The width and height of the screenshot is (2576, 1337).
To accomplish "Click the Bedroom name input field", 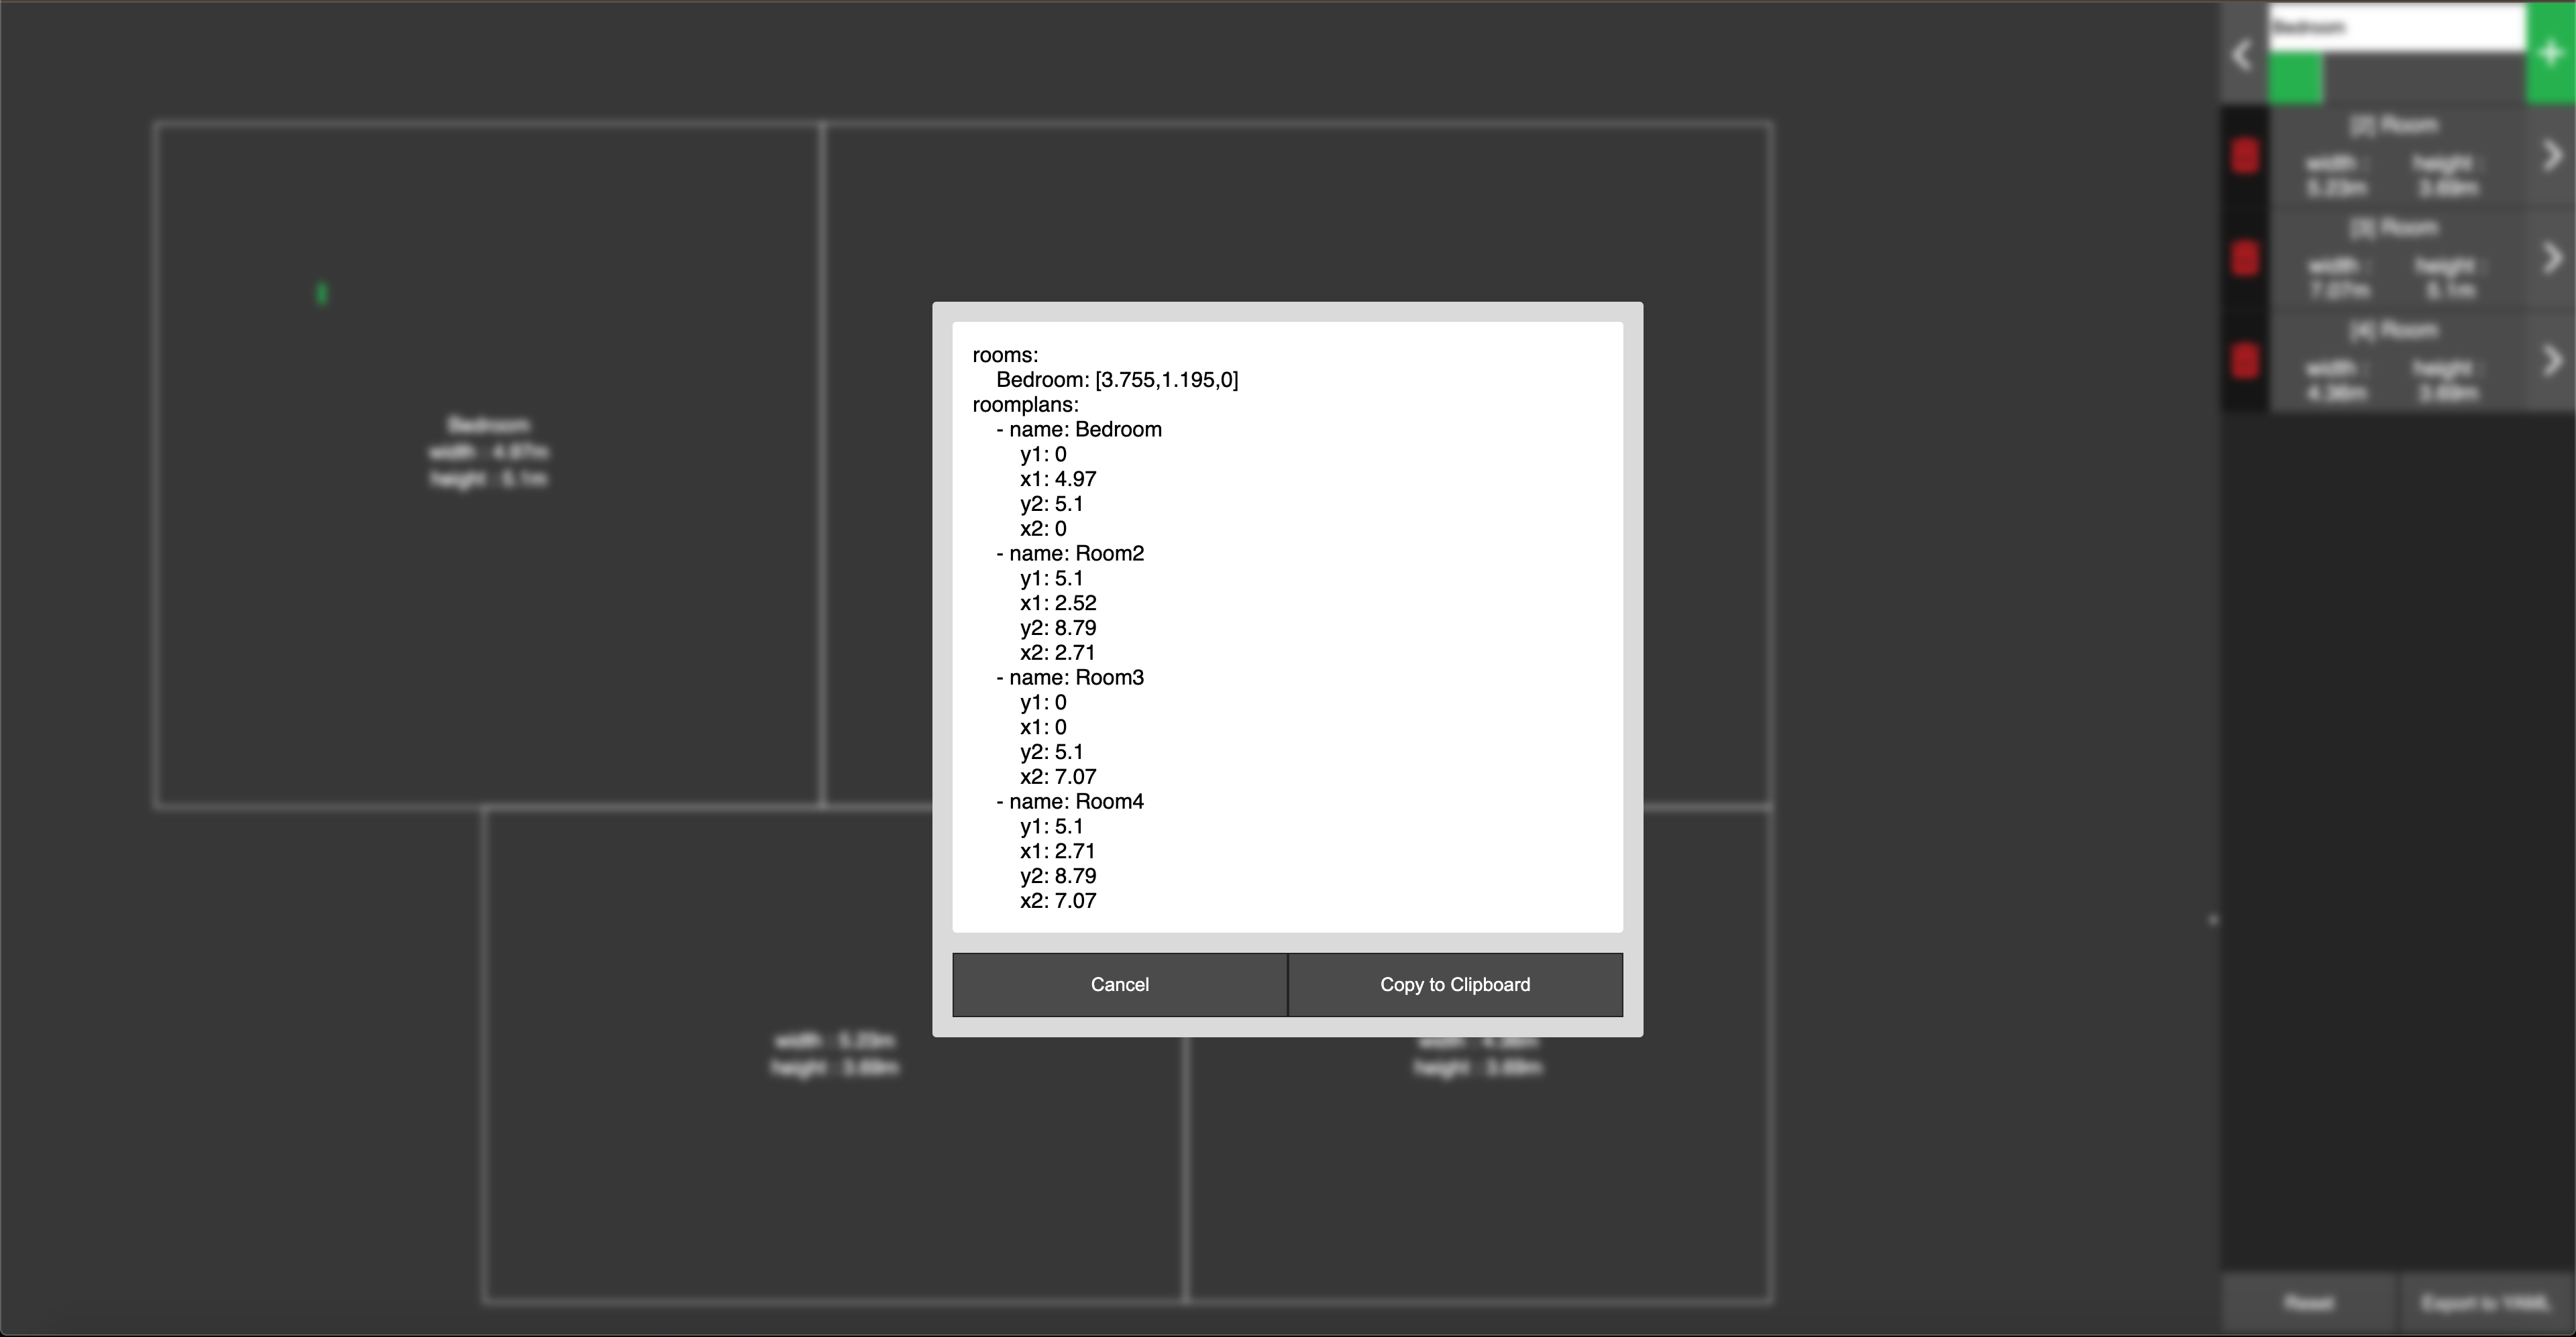I will [2396, 27].
